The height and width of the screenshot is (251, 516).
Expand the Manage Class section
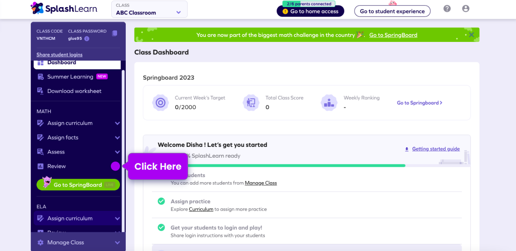point(117,243)
